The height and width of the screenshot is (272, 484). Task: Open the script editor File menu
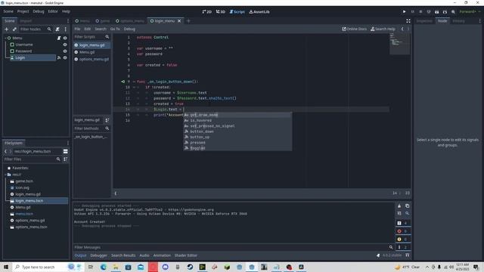tap(77, 29)
